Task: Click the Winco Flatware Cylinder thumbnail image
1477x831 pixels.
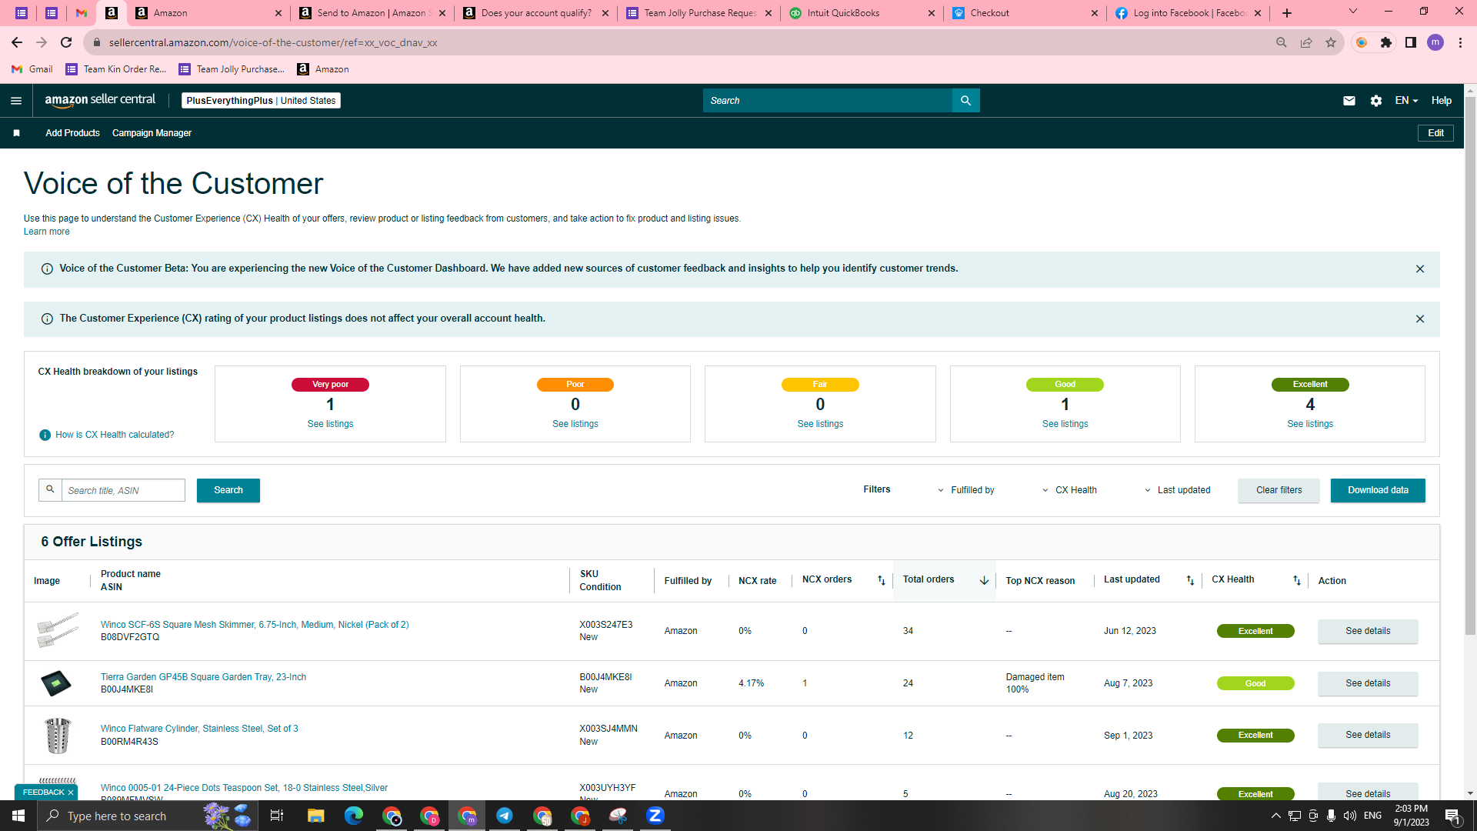Action: [x=58, y=736]
